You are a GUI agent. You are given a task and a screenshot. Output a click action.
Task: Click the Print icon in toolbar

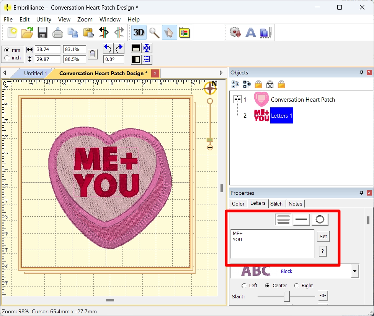[x=57, y=33]
